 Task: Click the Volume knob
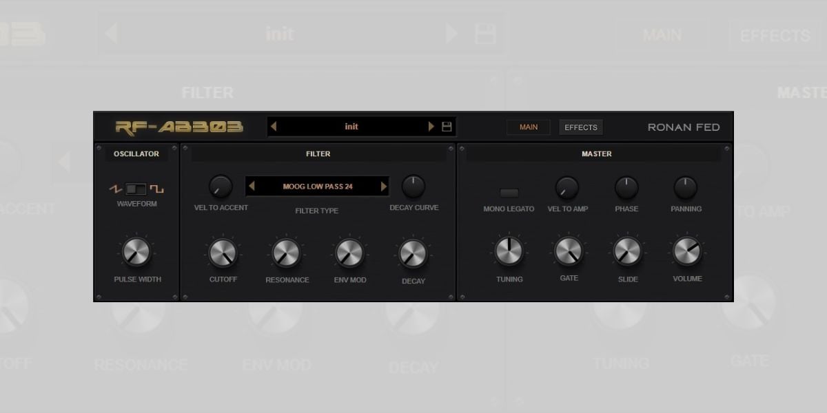[687, 252]
